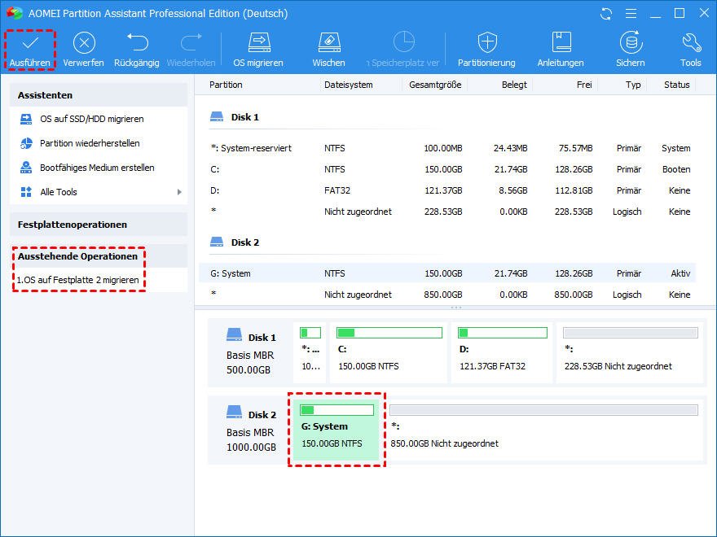This screenshot has height=537, width=717.
Task: Select Disk 1 228.53GB Nicht zugeordnet row
Action: pos(447,212)
